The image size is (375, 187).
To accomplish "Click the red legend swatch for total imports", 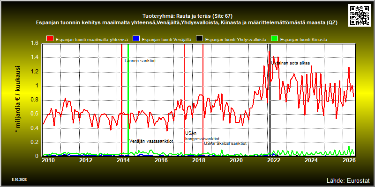I will coord(50,39).
